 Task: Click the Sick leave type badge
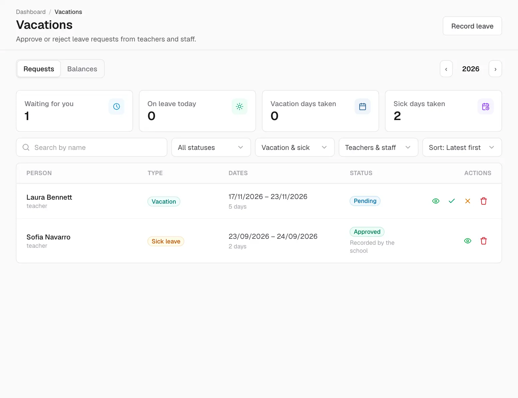tap(166, 241)
